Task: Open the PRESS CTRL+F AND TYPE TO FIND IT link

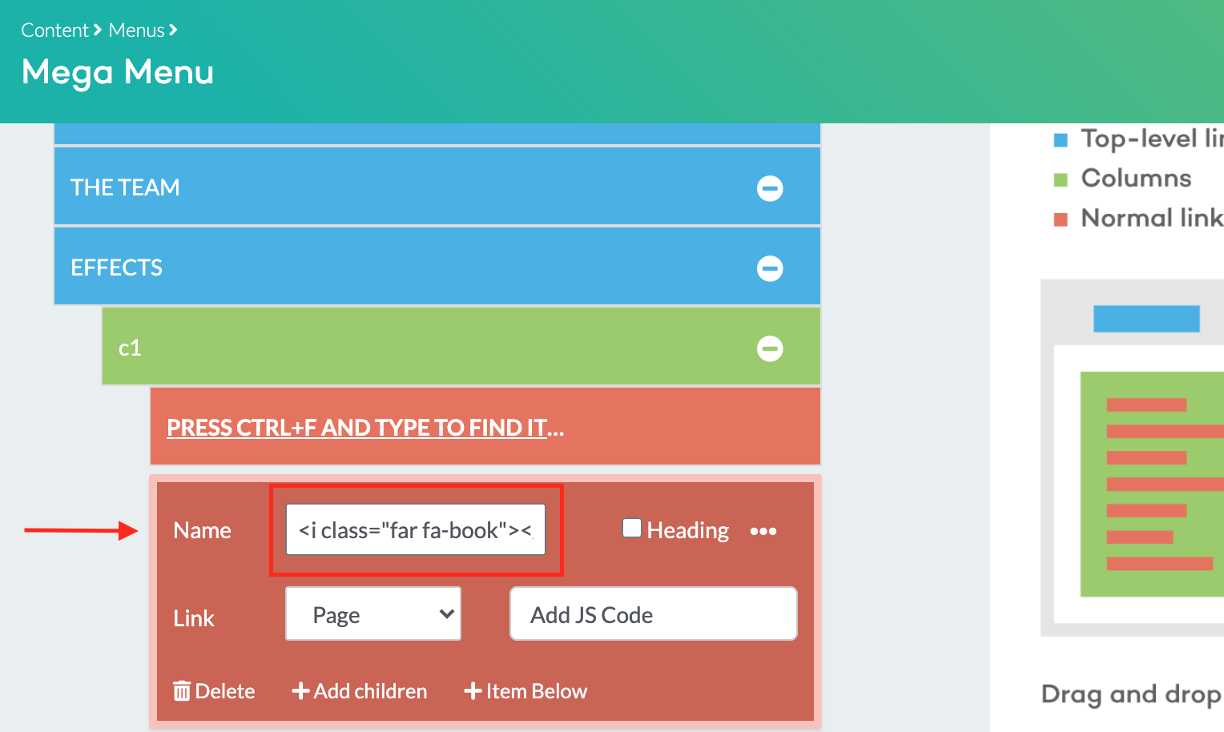Action: (x=365, y=428)
